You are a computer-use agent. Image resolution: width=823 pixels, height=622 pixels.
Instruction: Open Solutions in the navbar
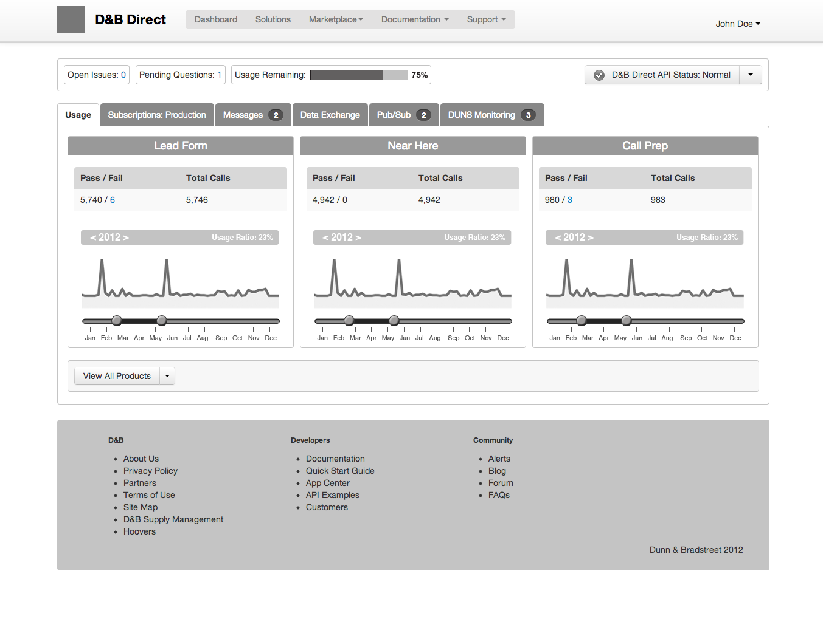(273, 19)
